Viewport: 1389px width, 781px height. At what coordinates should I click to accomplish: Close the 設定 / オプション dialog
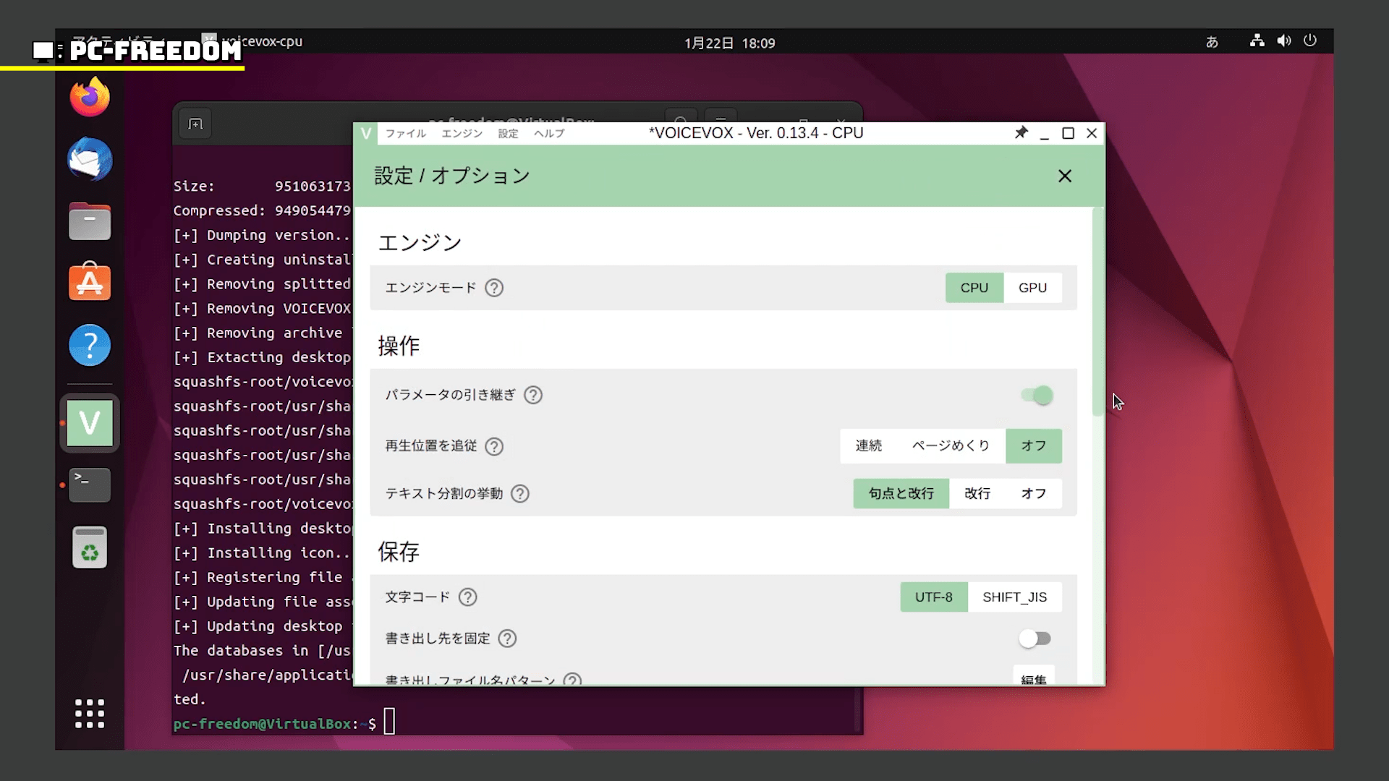(x=1064, y=176)
